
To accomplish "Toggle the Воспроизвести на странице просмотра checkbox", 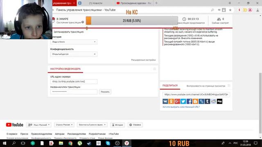I will (229, 86).
